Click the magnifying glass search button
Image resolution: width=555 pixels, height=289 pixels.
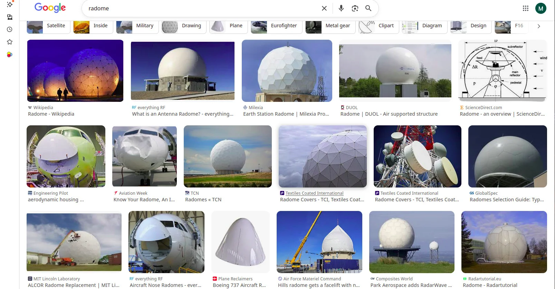point(369,8)
